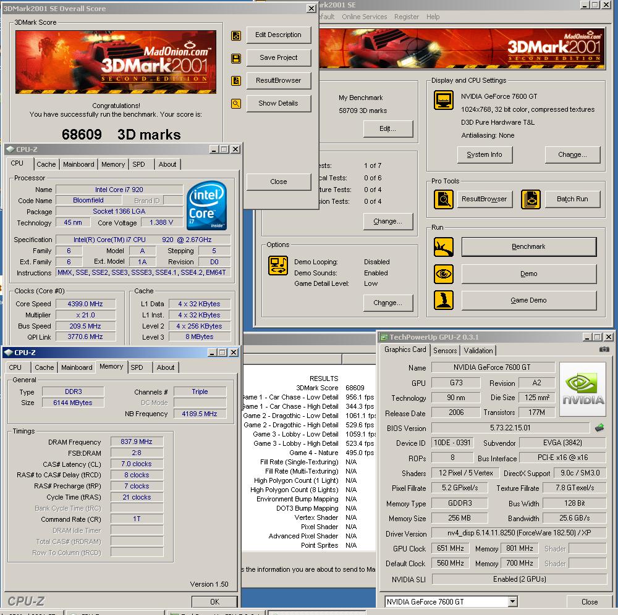This screenshot has height=615, width=618.
Task: Click Change button under Display and CPU Settings
Action: tap(572, 155)
